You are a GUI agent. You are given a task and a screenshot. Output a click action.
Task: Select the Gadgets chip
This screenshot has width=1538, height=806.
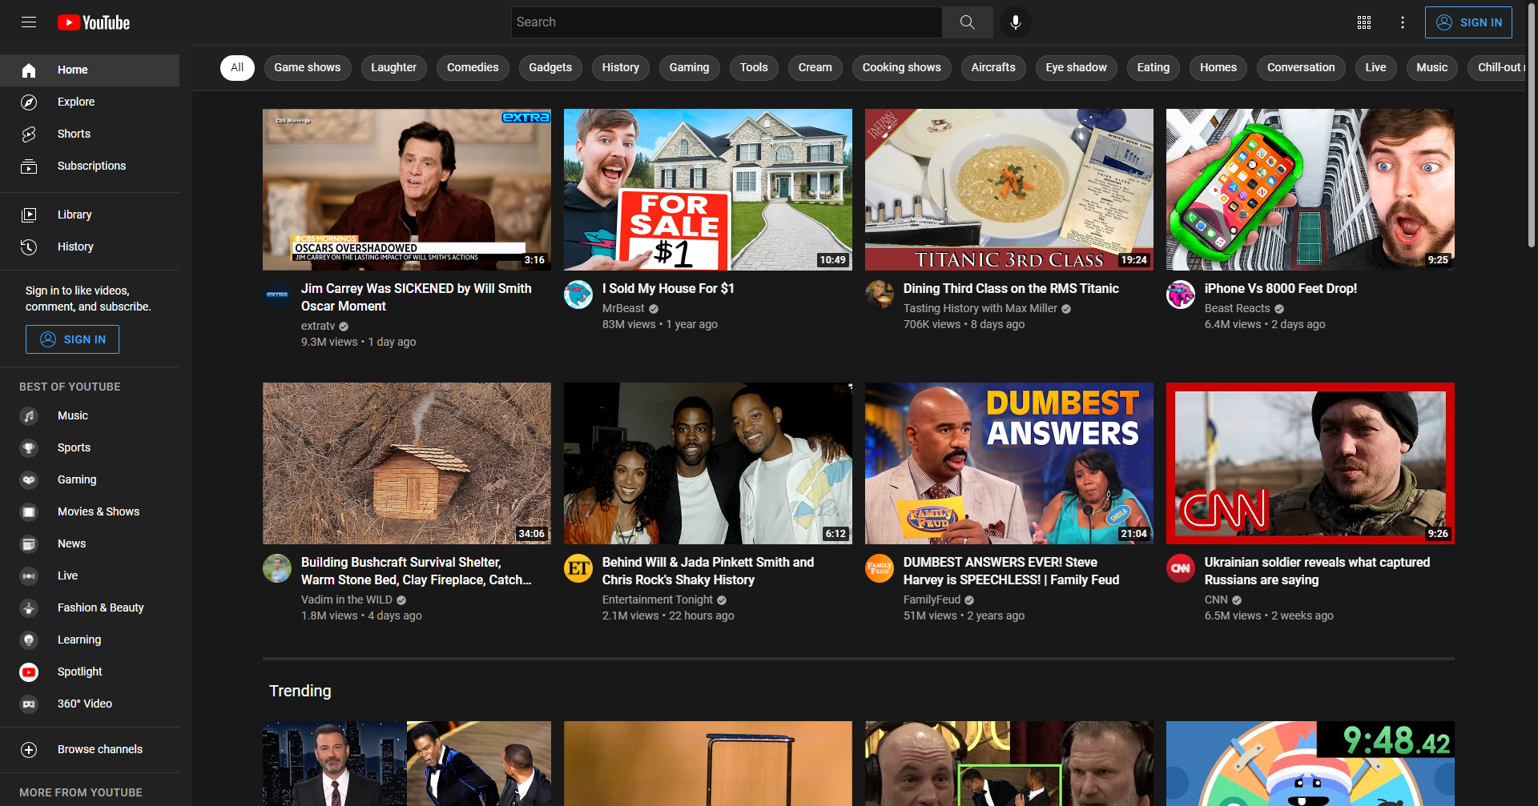pyautogui.click(x=550, y=68)
